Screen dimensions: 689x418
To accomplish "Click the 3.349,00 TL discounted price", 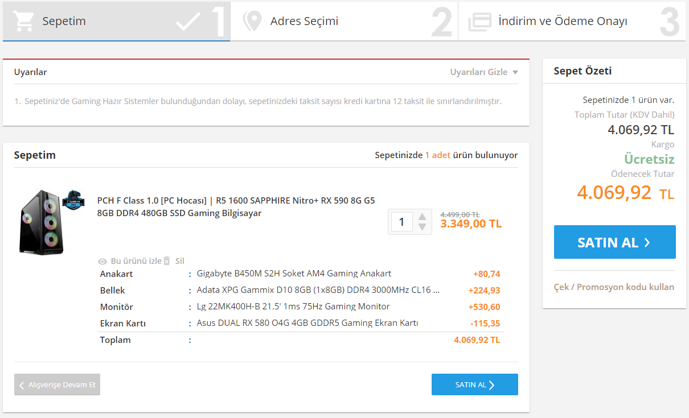I will pos(471,224).
